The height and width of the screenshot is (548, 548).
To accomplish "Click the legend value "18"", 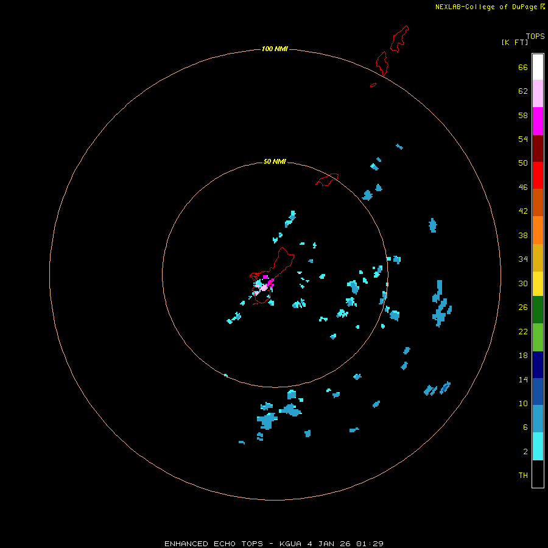I will point(523,356).
